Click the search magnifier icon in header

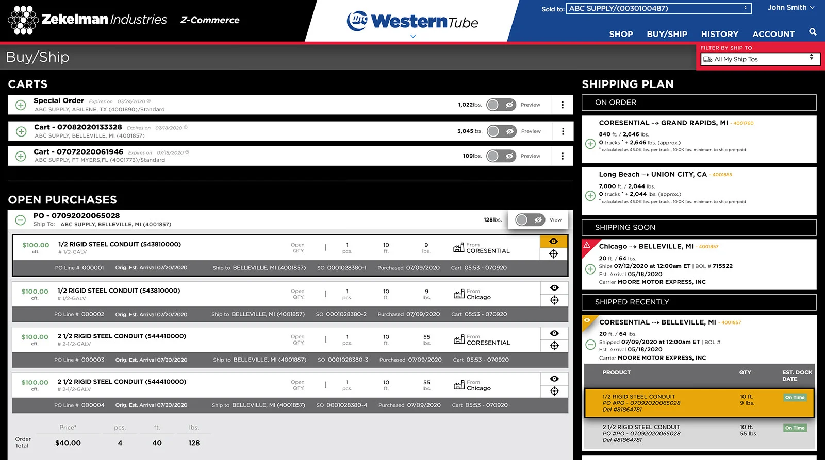tap(813, 32)
